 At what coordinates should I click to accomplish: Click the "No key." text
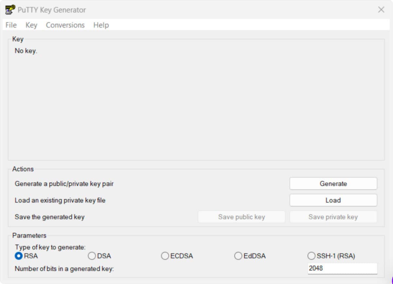26,51
